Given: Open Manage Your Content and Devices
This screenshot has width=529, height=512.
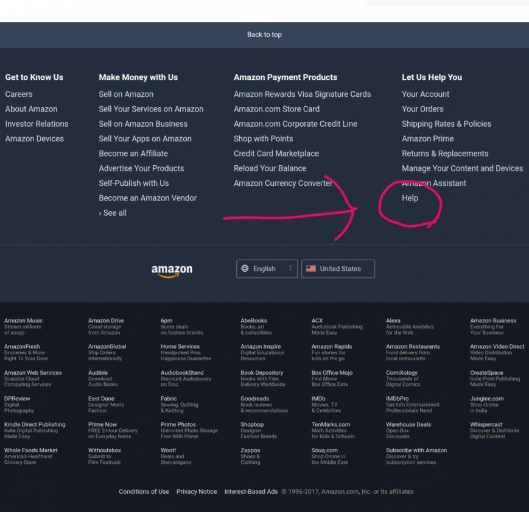Looking at the screenshot, I should tap(462, 168).
